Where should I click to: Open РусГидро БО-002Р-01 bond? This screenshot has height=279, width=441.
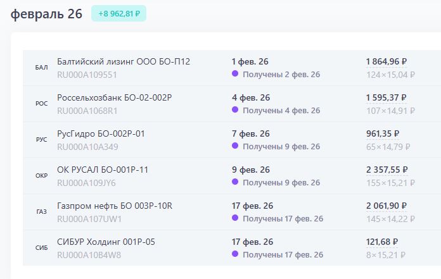(101, 133)
